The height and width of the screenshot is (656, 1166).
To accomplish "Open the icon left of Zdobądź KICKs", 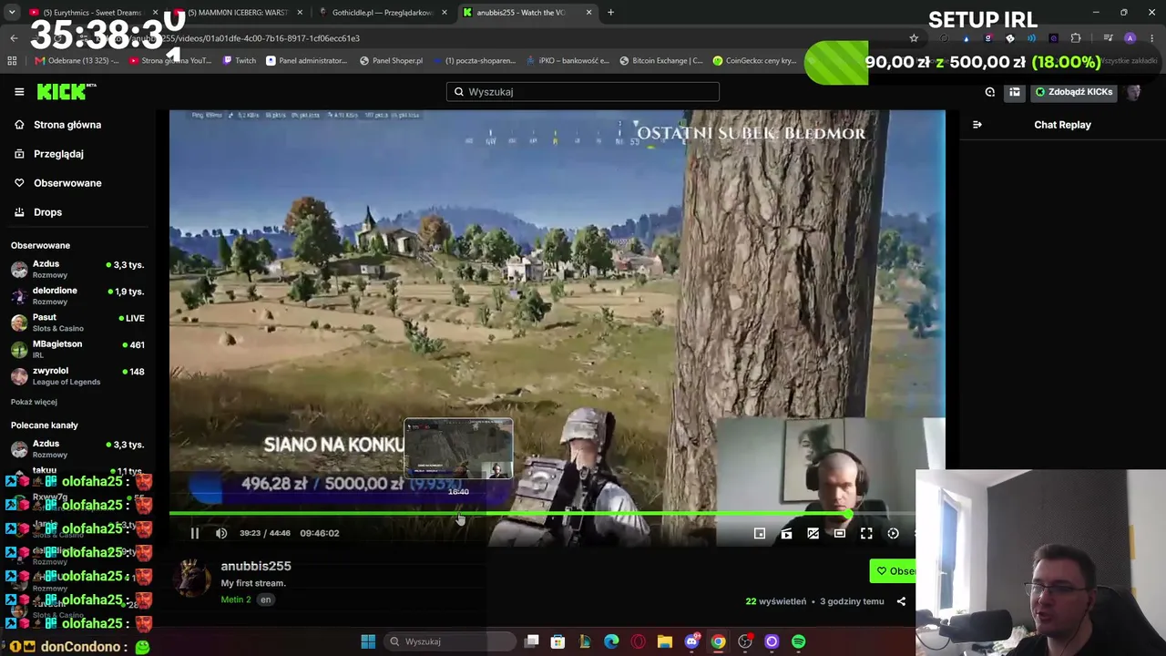I will [1015, 91].
